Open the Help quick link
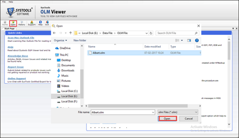This screenshot has width=239, height=138. pos(10,47)
